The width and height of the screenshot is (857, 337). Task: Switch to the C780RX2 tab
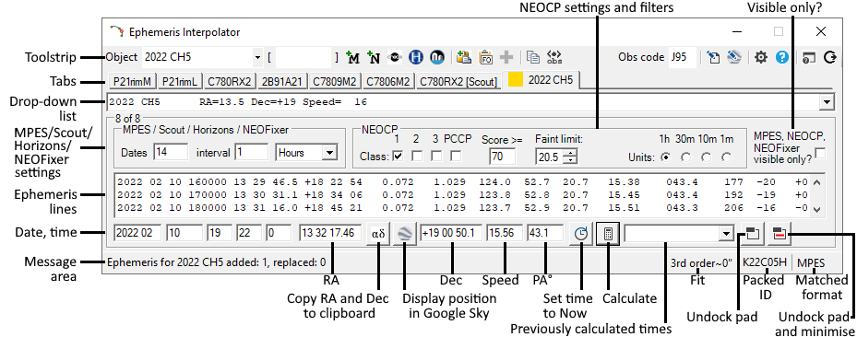click(x=229, y=82)
